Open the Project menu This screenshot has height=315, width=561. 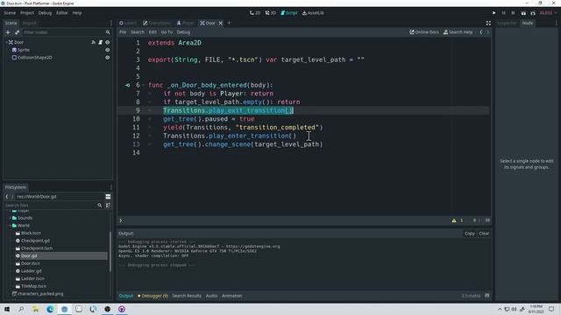(27, 13)
